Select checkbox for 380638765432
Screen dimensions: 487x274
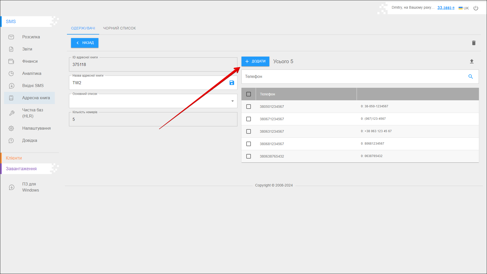(249, 156)
